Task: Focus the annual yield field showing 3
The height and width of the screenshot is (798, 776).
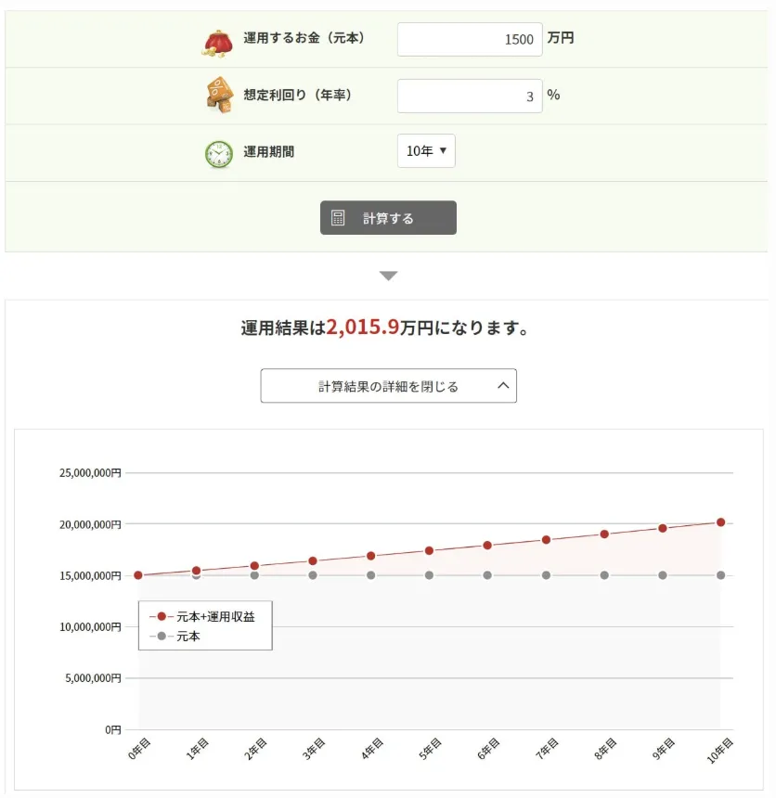Action: point(470,96)
